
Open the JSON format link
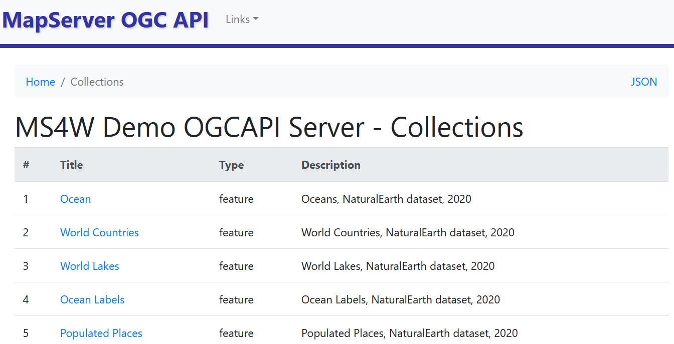tap(644, 82)
